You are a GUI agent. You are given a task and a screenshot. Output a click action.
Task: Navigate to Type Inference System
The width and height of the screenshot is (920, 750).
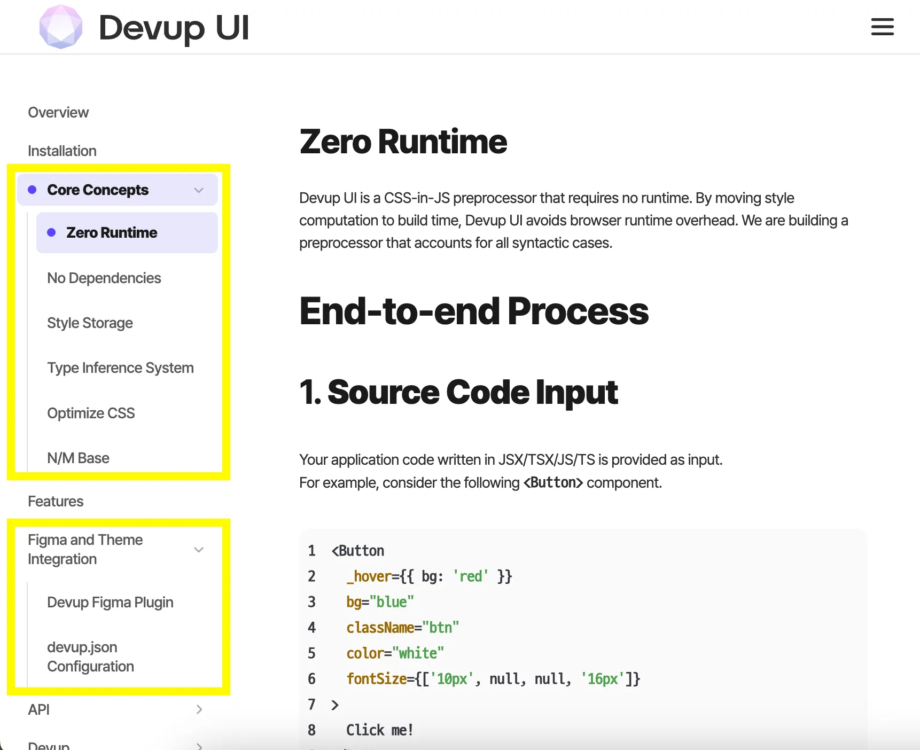[120, 368]
